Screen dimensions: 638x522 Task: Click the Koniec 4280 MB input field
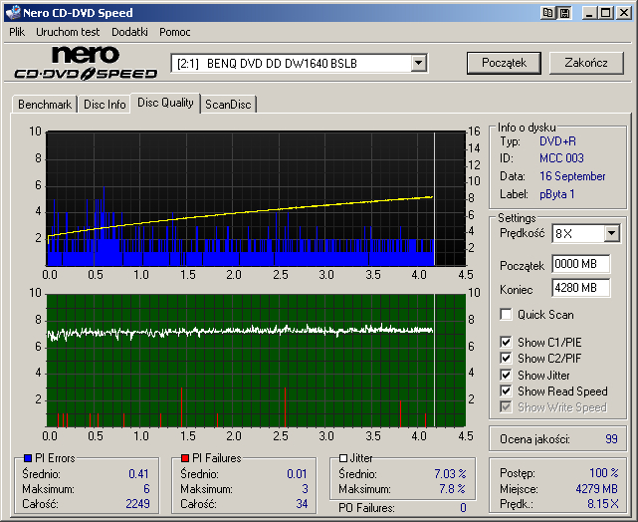pos(581,288)
